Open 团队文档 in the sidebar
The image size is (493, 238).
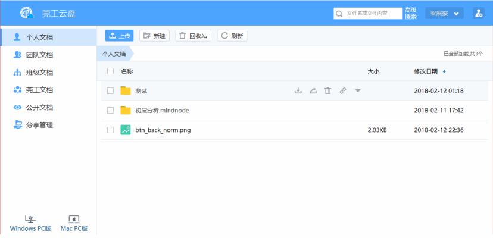click(48, 55)
